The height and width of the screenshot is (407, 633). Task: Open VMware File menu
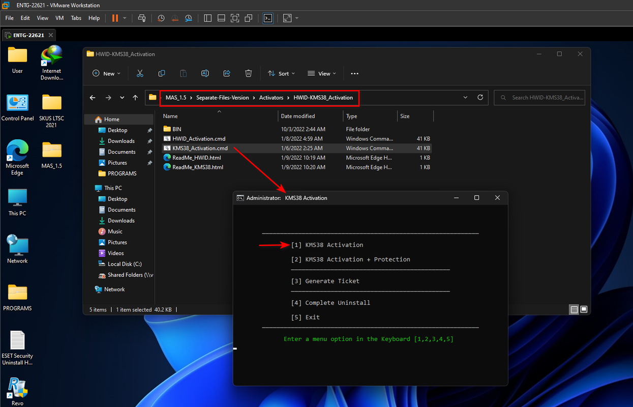pos(10,18)
